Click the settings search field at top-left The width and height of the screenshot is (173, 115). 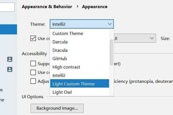(7, 7)
